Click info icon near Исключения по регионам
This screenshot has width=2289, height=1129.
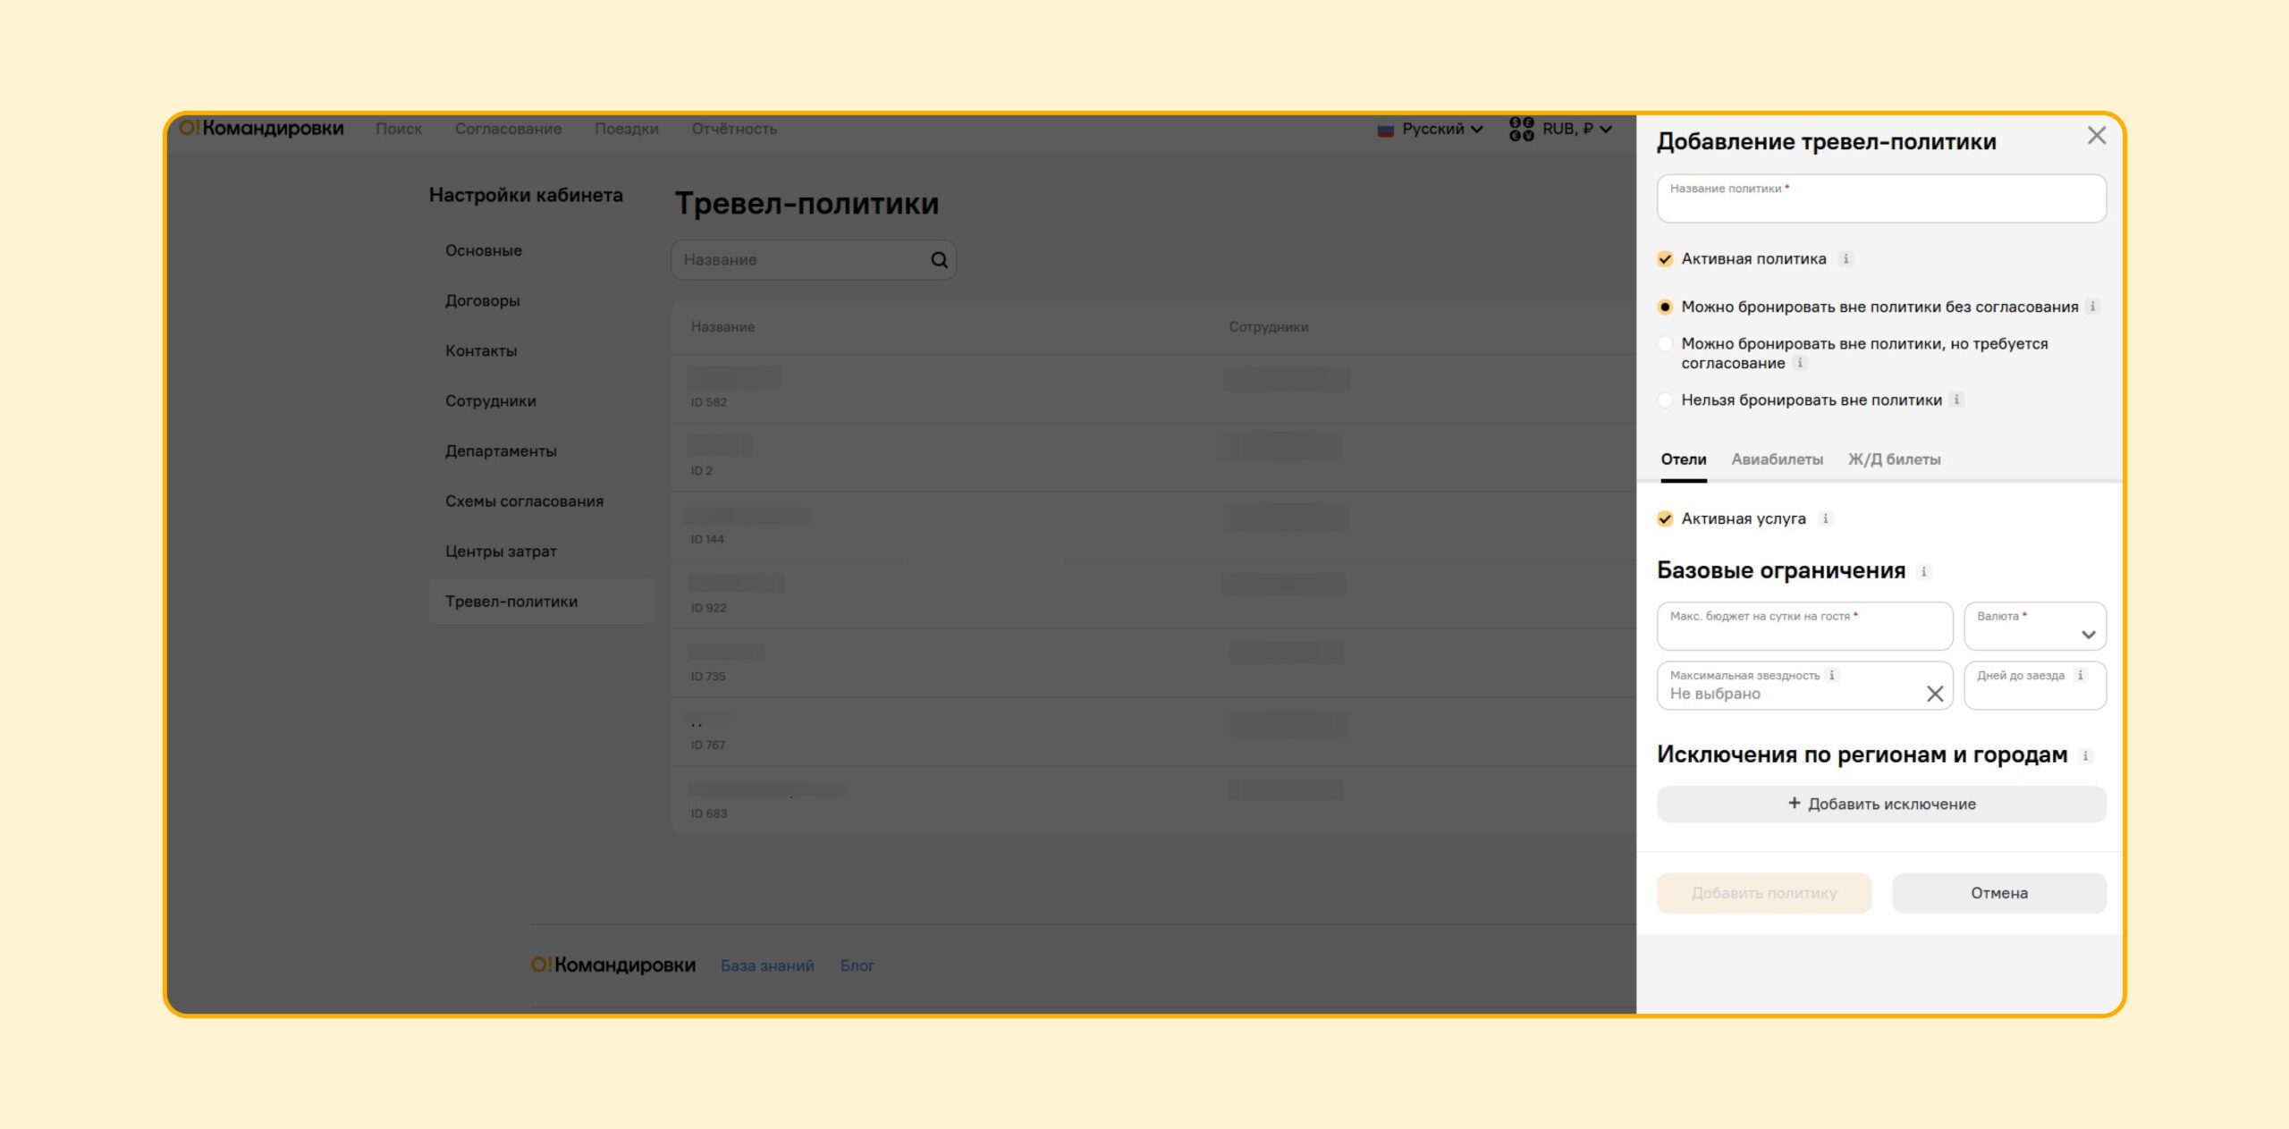coord(2086,756)
